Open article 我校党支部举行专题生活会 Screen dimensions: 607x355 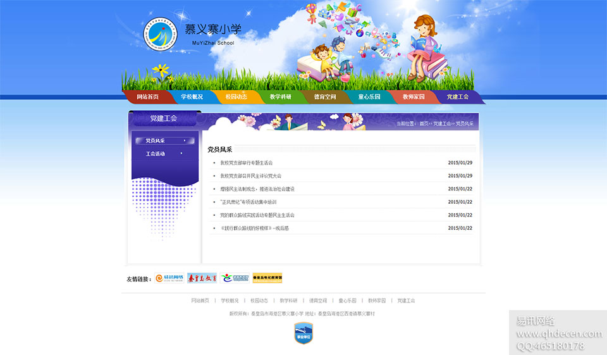246,163
